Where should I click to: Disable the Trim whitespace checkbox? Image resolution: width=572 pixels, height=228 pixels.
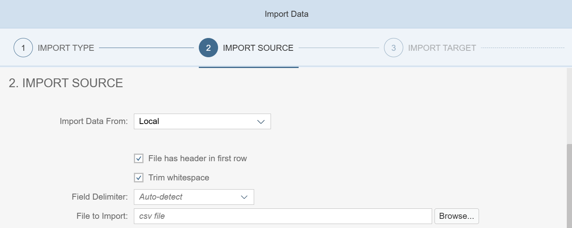click(x=139, y=178)
